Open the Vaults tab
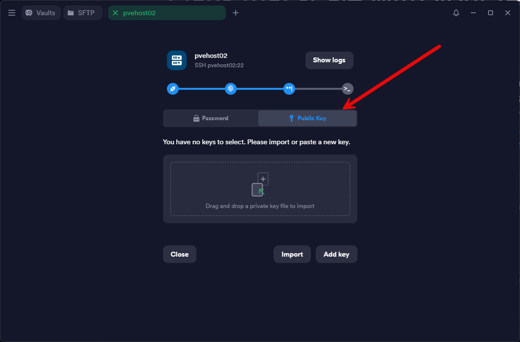Viewport: 520px width, 342px height. click(x=41, y=13)
